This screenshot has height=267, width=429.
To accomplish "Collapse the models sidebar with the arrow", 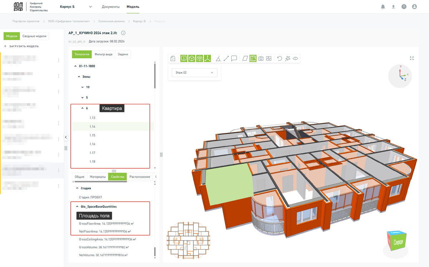I will pos(66,137).
